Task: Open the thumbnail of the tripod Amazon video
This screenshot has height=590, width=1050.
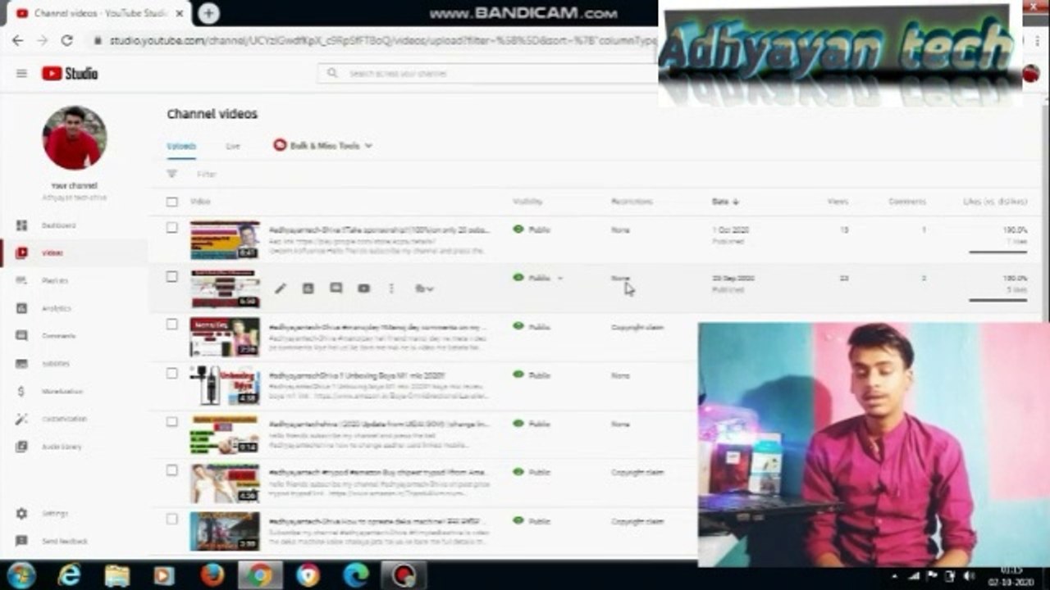Action: tap(225, 483)
